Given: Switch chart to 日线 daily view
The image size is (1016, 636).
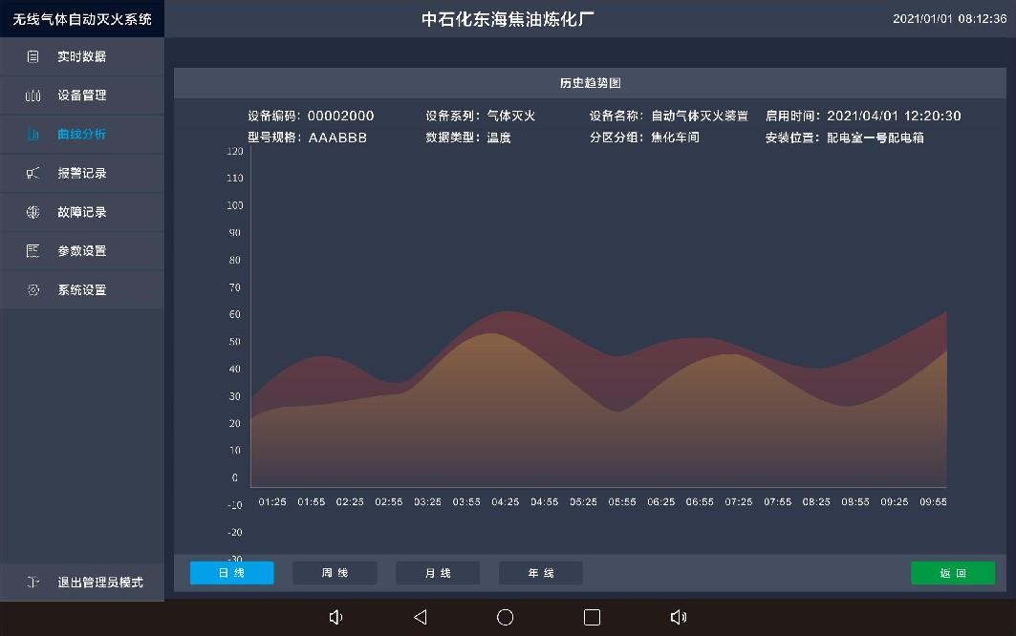Looking at the screenshot, I should (231, 573).
